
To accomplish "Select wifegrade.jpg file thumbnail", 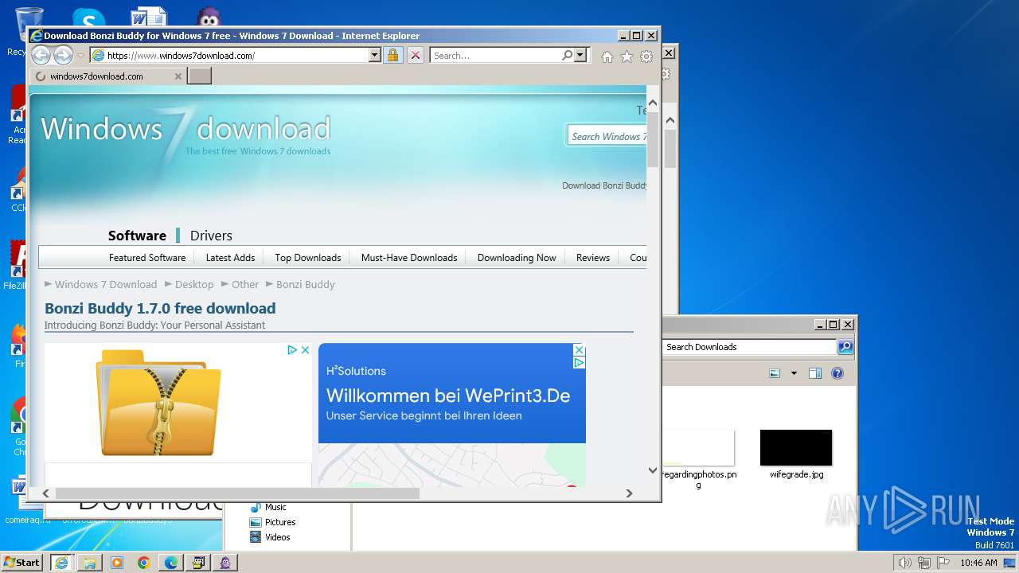I will [x=796, y=447].
